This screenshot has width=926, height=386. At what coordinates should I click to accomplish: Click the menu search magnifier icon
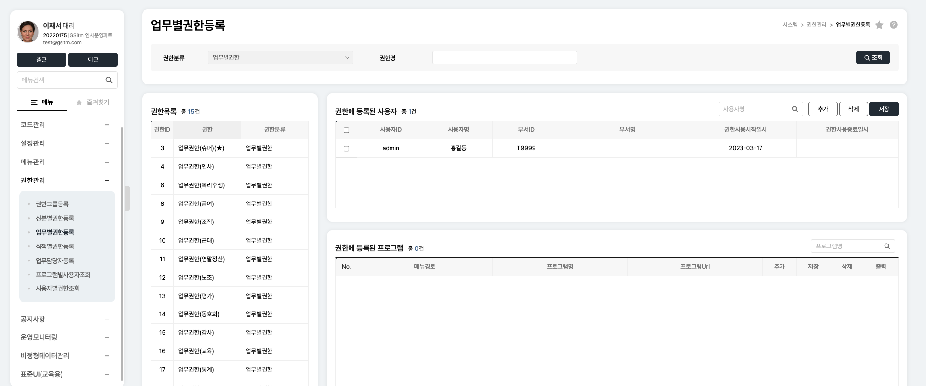coord(109,80)
